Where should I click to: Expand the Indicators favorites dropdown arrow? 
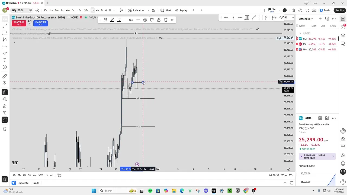[x=148, y=10]
